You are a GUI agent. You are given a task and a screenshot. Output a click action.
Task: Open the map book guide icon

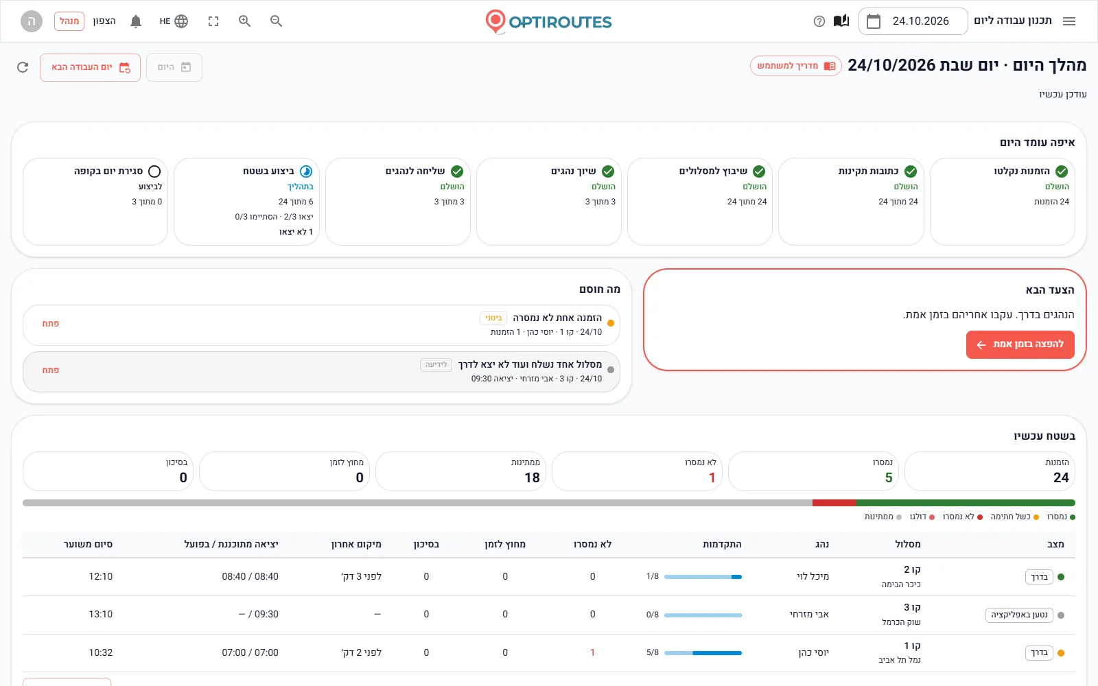[x=841, y=21]
